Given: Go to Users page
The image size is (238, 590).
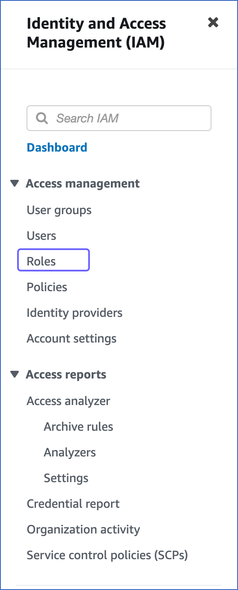Looking at the screenshot, I should point(42,236).
